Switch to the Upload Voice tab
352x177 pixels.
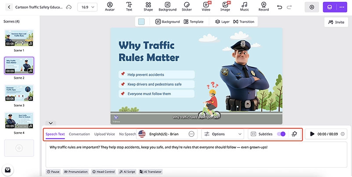(104, 134)
